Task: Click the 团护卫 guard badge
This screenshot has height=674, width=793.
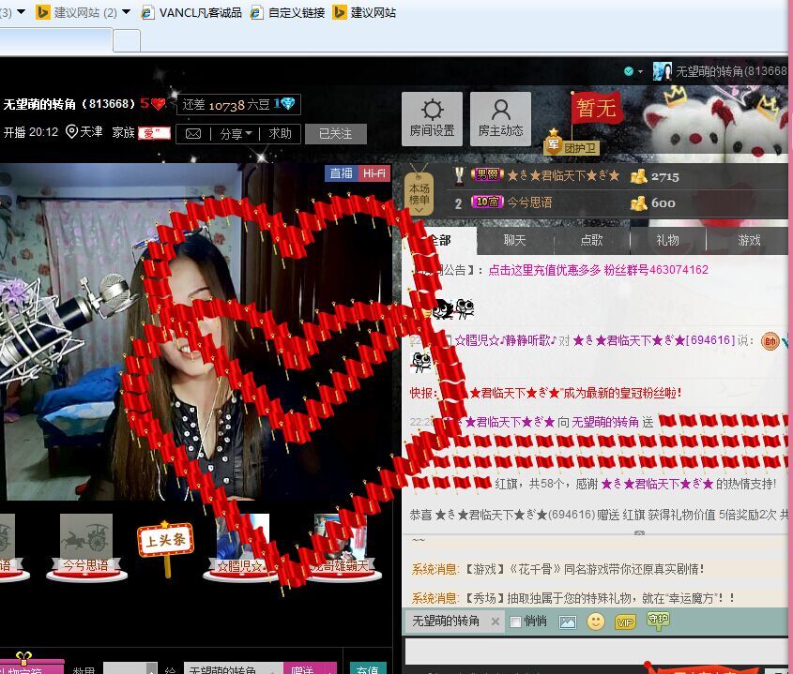Action: (572, 145)
